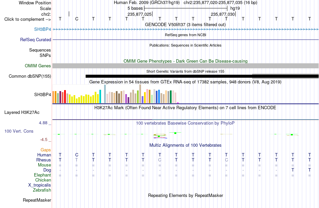Click the chr2: ruler label

tap(46, 14)
